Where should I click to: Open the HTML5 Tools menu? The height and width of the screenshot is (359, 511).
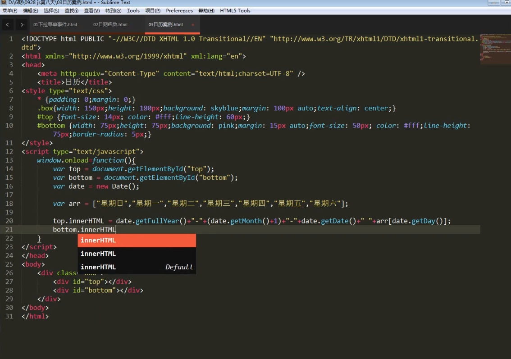(x=235, y=10)
